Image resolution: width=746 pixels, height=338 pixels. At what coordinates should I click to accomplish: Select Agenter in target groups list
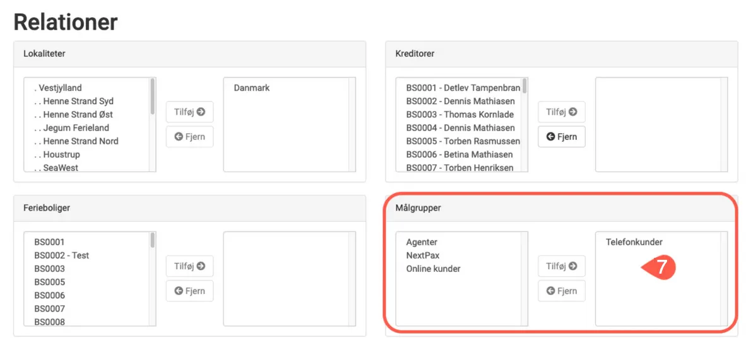(422, 242)
